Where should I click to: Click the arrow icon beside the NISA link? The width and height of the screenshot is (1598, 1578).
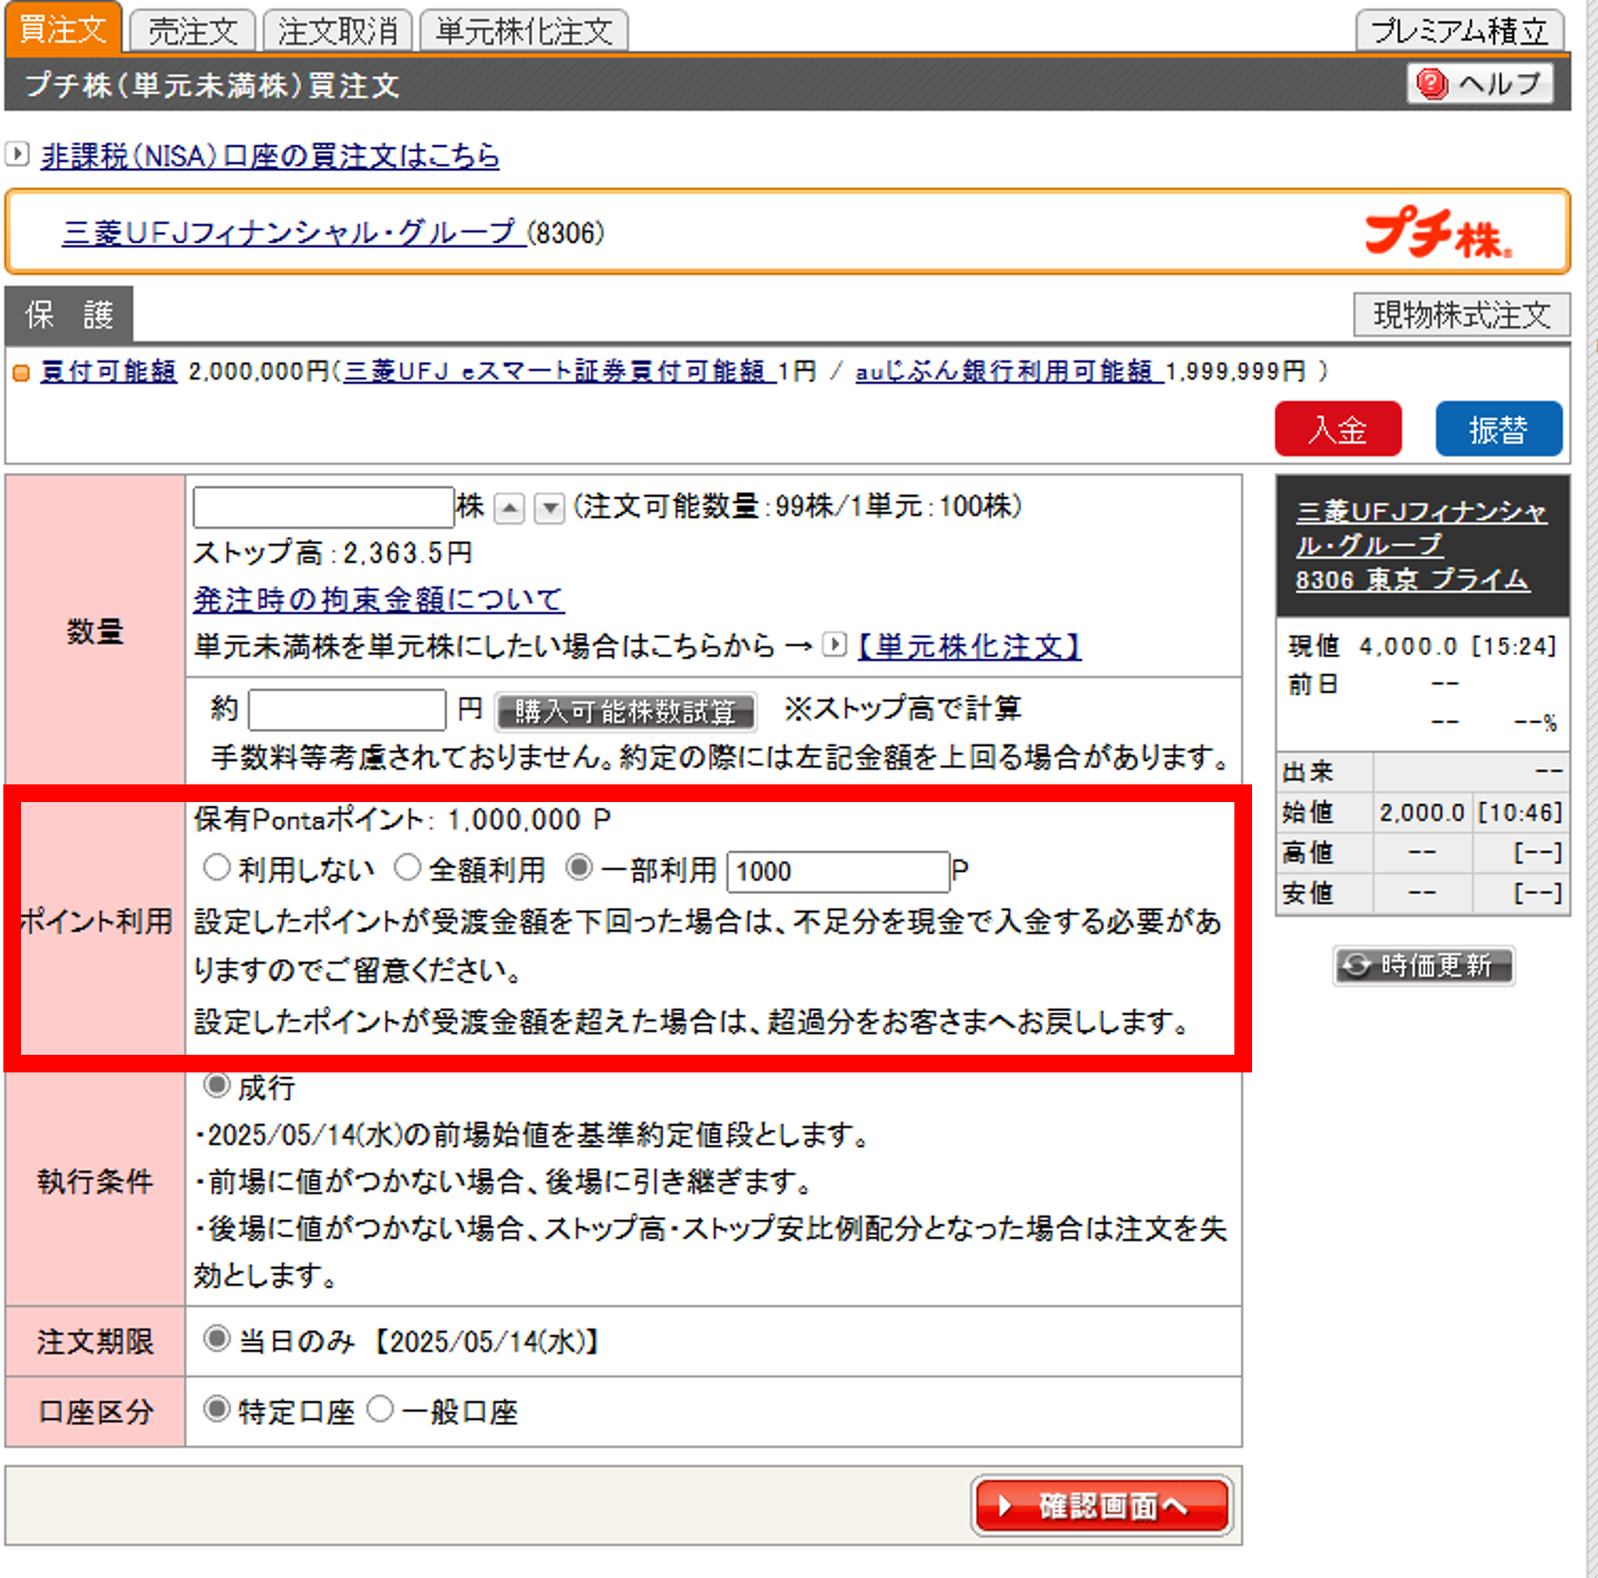click(17, 155)
